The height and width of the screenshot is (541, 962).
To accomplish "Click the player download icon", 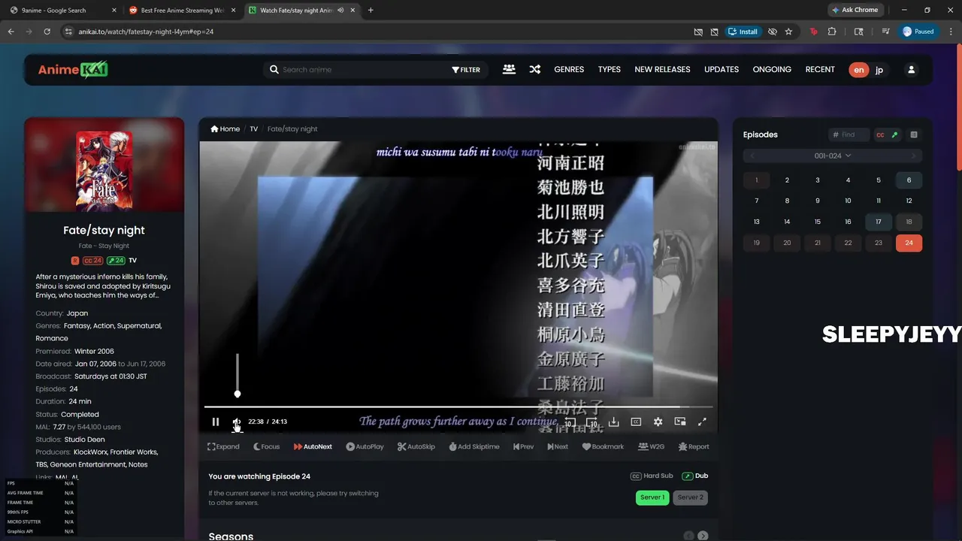I will (614, 422).
